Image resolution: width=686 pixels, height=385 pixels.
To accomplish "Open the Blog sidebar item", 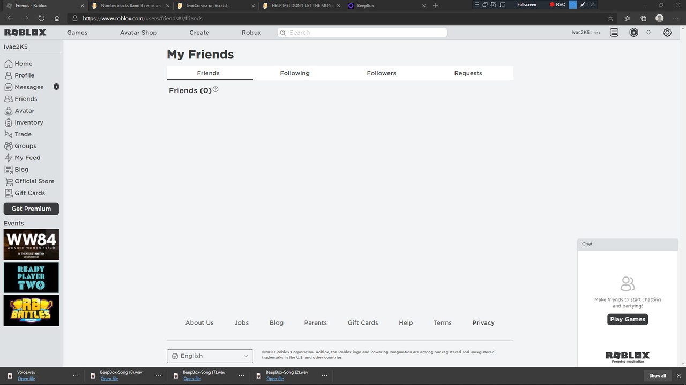I will (x=17, y=170).
